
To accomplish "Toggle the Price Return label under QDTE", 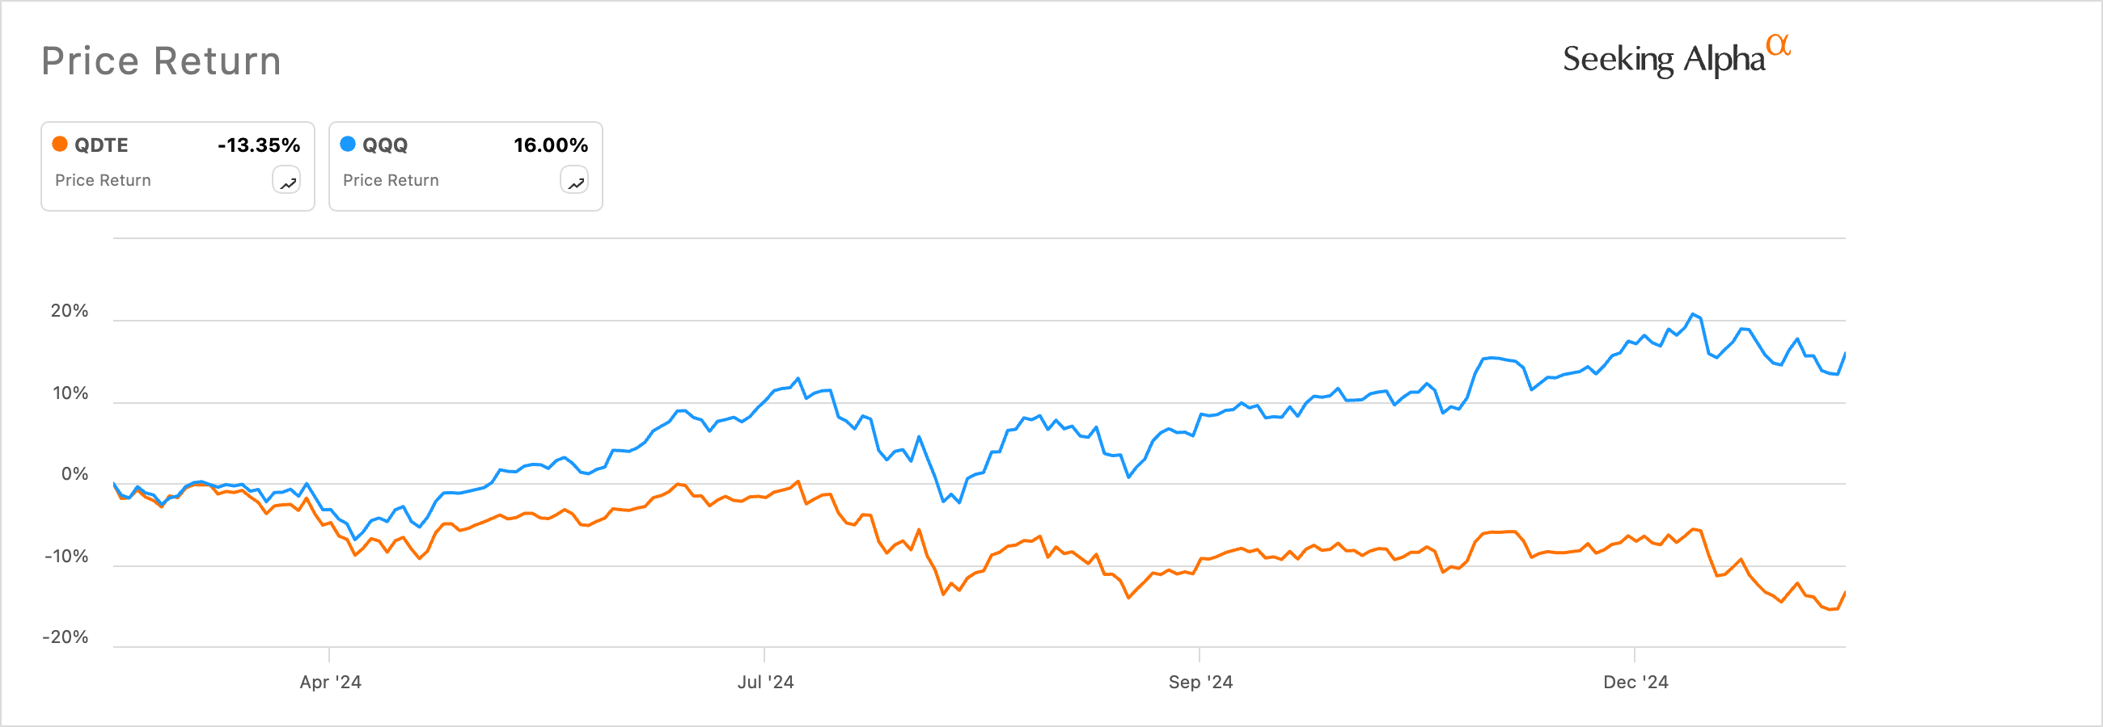I will coord(102,180).
